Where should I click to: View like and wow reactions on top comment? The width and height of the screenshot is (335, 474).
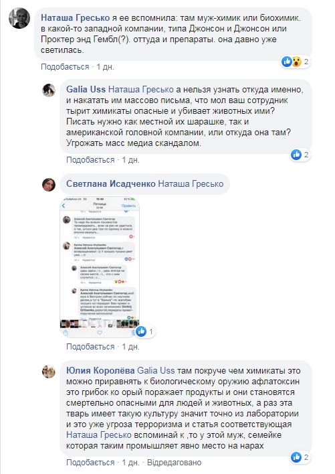point(296,62)
